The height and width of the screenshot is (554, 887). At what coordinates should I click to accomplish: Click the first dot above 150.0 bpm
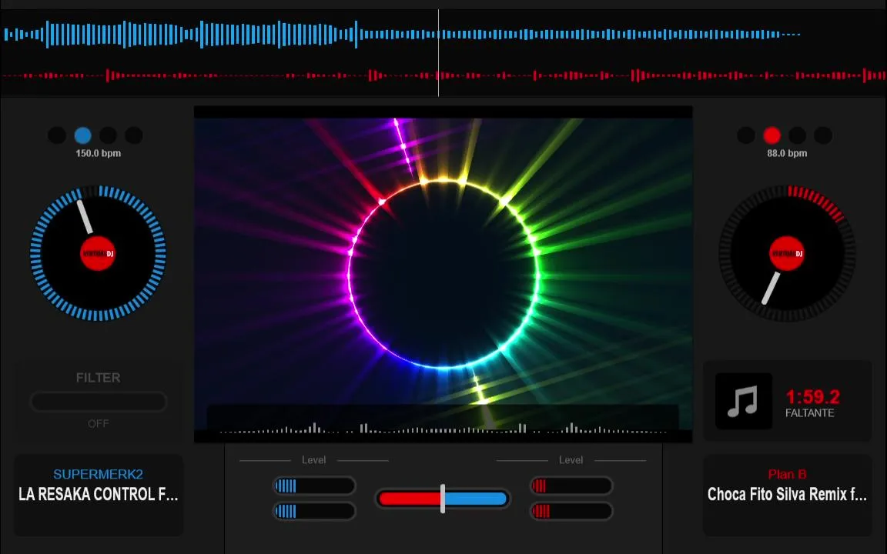click(56, 135)
